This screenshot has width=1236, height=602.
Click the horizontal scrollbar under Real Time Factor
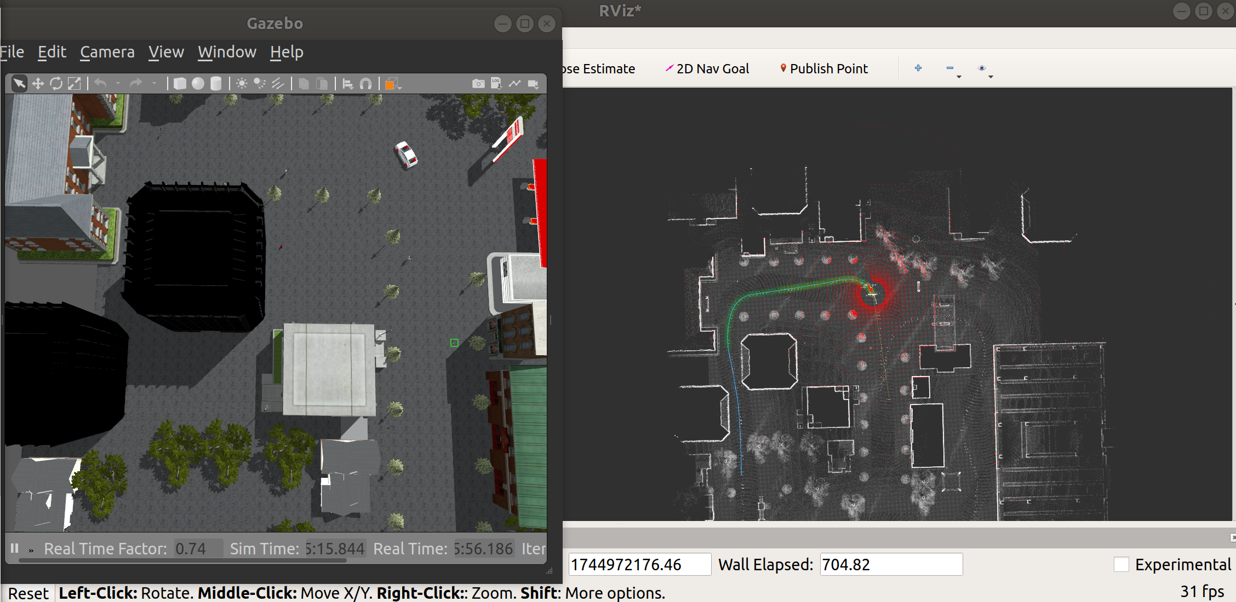[183, 560]
